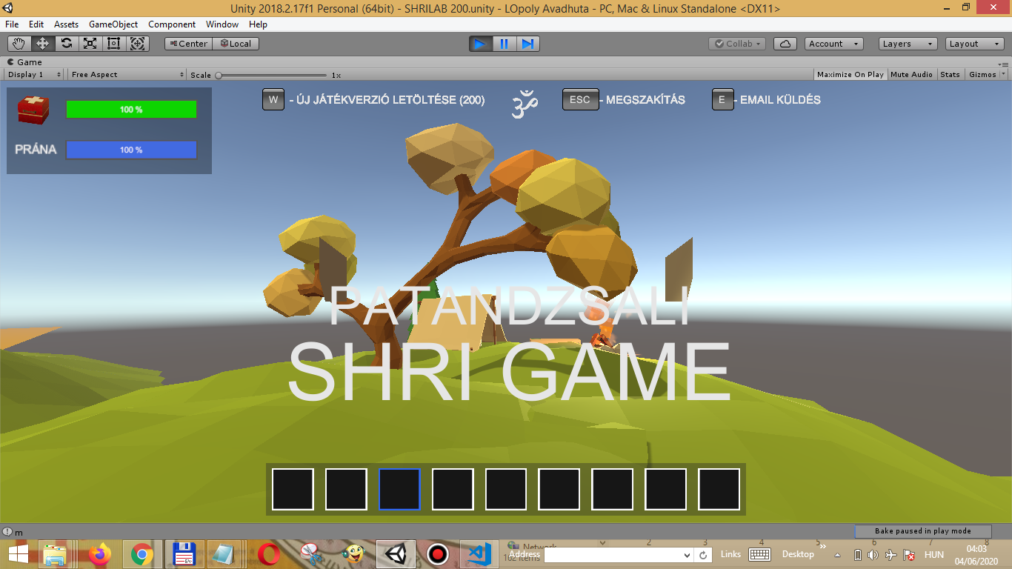This screenshot has height=569, width=1012.
Task: Click the Center pivot button
Action: point(188,44)
